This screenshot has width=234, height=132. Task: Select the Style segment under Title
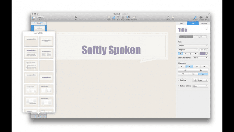[x=186, y=37]
